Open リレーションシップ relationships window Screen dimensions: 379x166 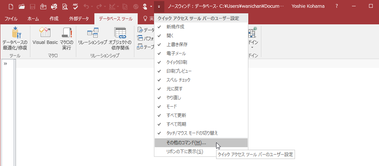[x=93, y=36]
